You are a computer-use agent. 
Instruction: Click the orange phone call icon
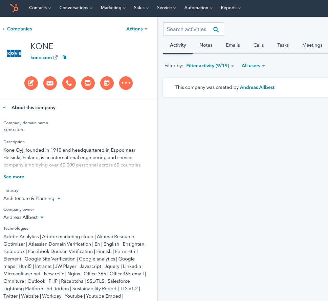tap(69, 83)
